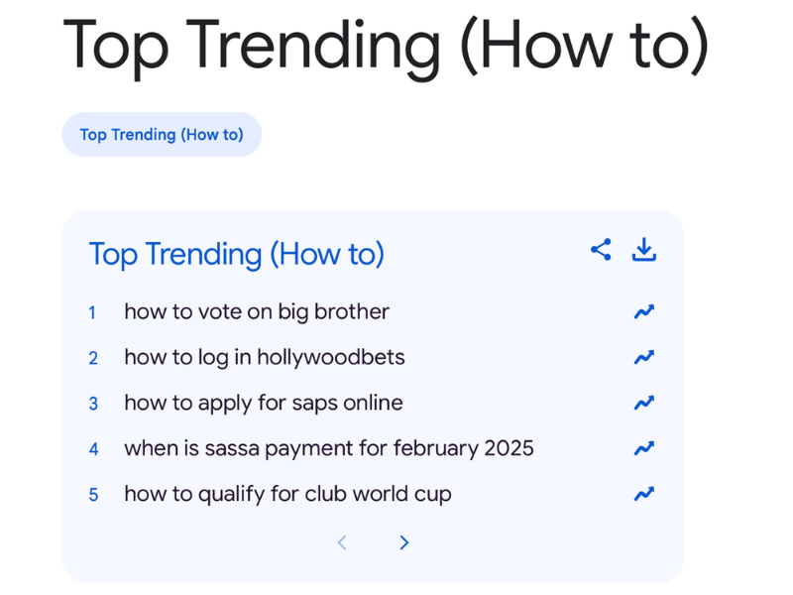Click the trend arrow beside 'how to vote on big brother'
Viewport: 793px width, 595px height.
pos(643,311)
